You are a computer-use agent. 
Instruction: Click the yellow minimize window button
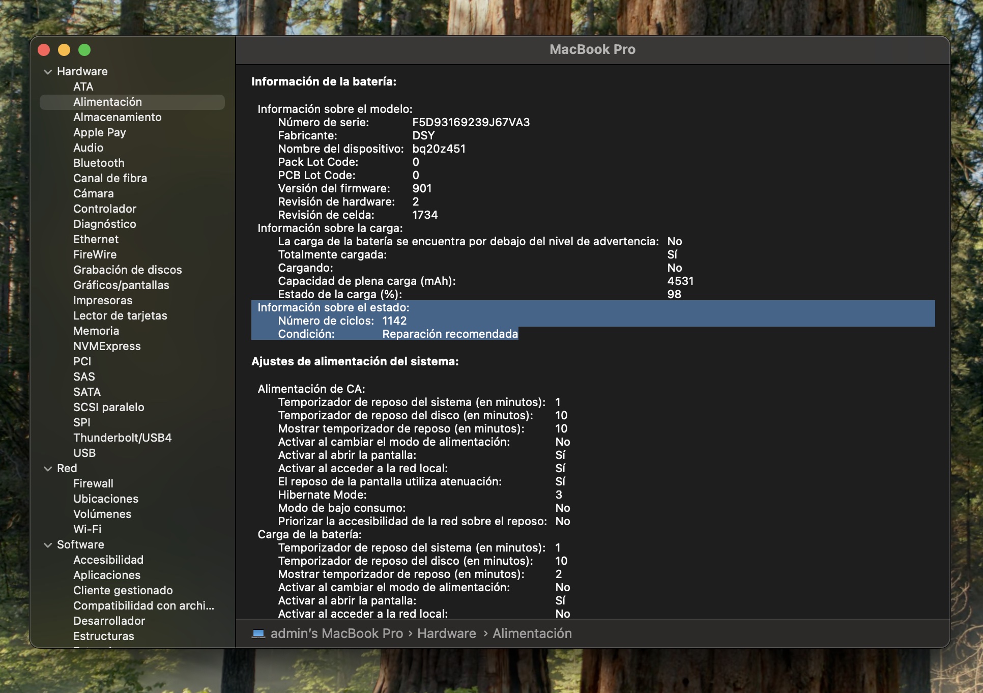coord(64,50)
